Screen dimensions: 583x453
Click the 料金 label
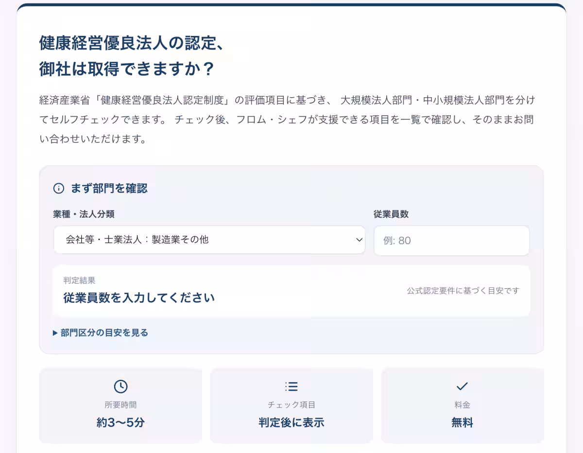pos(462,405)
